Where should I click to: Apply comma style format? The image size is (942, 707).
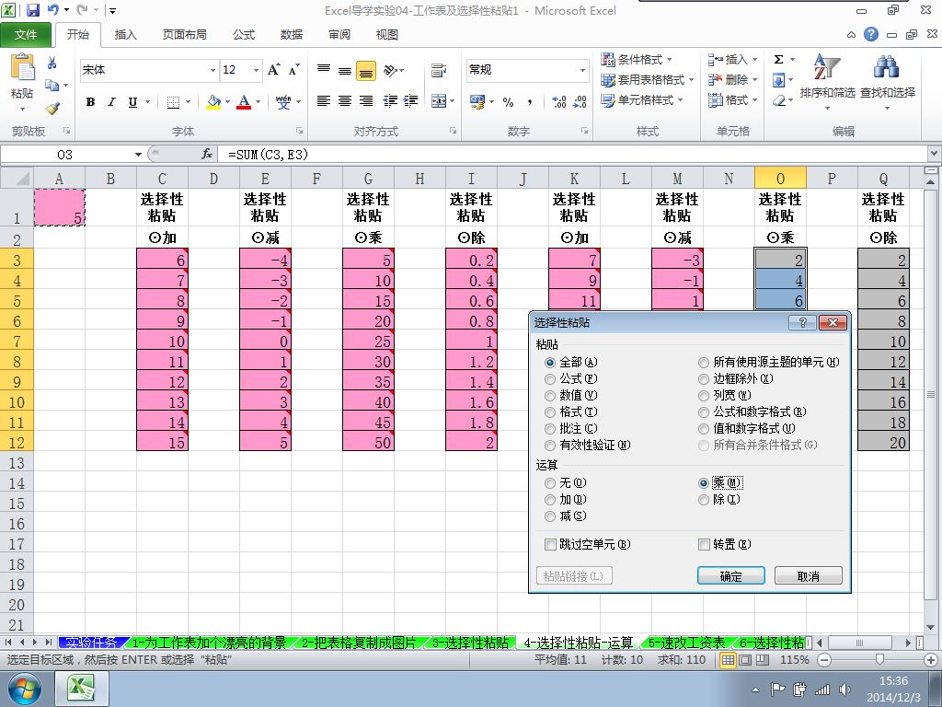point(529,102)
